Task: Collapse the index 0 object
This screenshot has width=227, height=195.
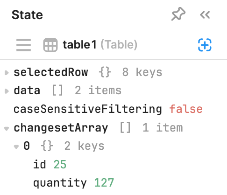Action: tap(16, 146)
